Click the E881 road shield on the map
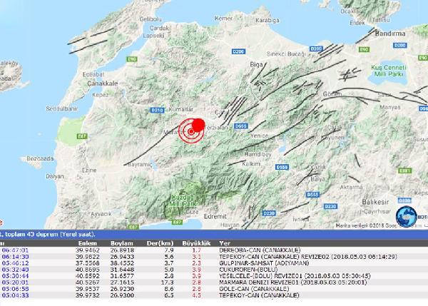 (x=405, y=171)
